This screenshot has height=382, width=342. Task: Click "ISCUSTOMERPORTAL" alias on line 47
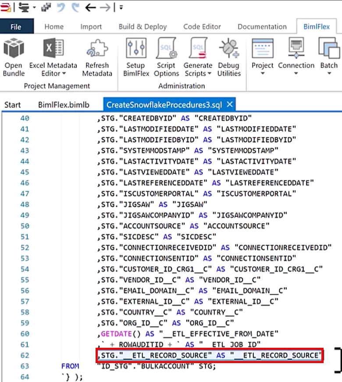(256, 194)
